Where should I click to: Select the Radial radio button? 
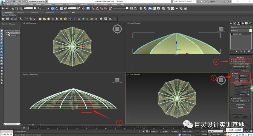click(x=233, y=73)
